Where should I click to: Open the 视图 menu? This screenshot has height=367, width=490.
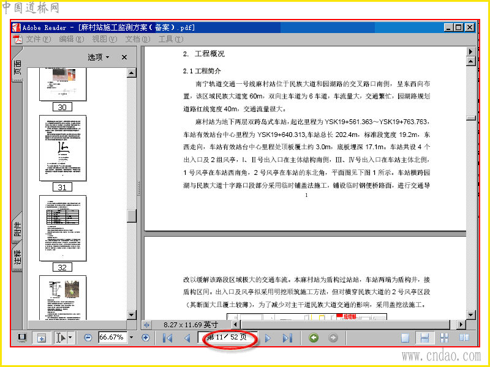coord(104,39)
